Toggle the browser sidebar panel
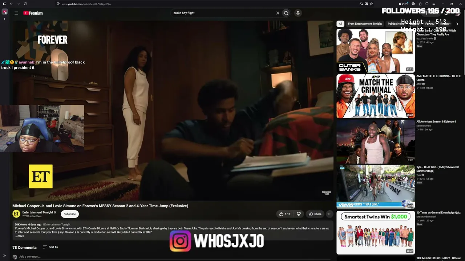 tap(4, 4)
